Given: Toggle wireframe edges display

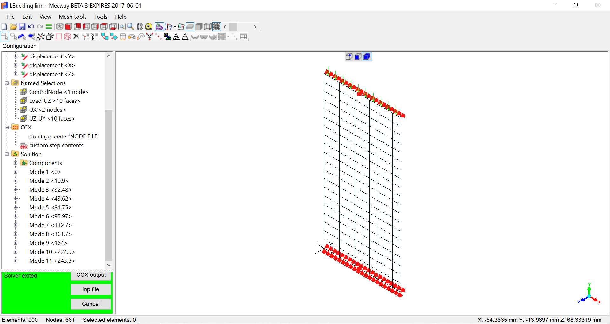Looking at the screenshot, I should [x=207, y=27].
